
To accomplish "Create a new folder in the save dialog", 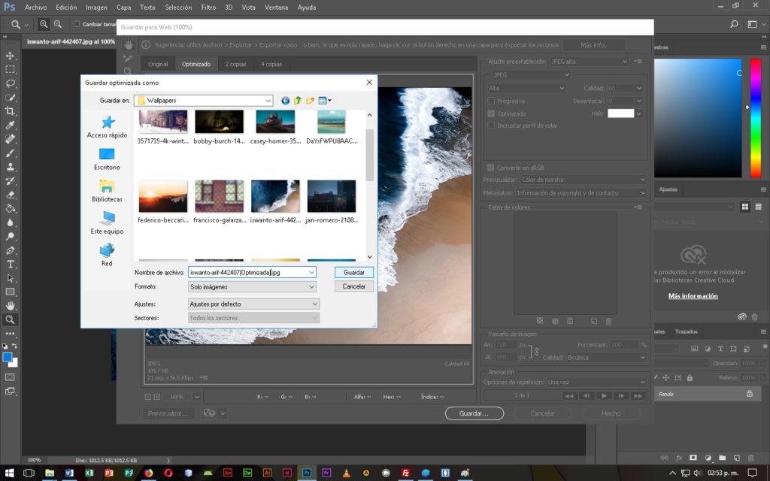I will click(x=310, y=100).
